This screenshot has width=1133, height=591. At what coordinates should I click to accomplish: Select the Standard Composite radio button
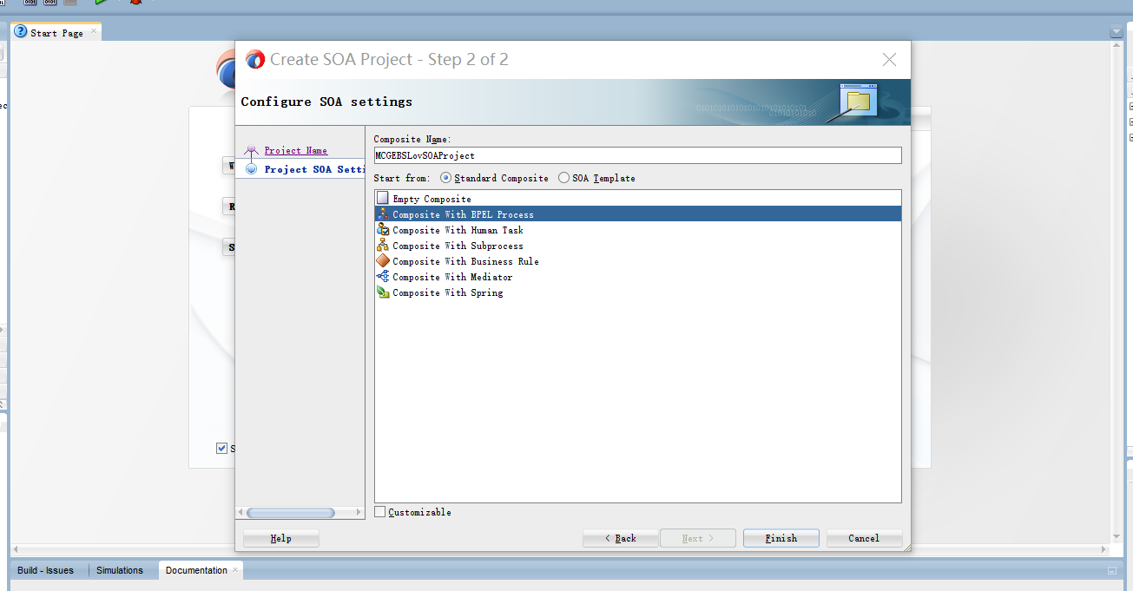(444, 178)
